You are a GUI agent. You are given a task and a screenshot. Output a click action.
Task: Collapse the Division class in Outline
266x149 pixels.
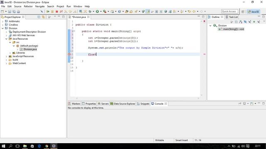click(210, 26)
